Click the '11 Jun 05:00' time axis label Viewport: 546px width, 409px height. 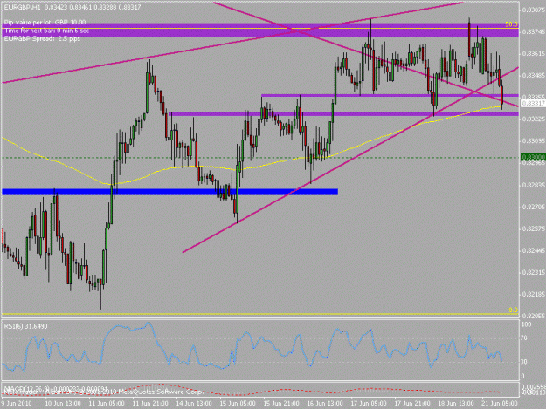107,403
